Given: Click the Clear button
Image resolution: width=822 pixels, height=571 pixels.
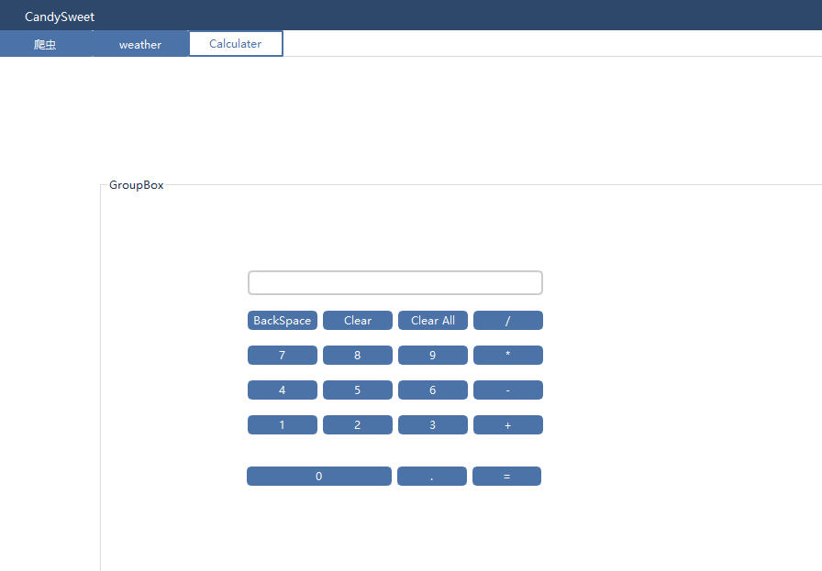Looking at the screenshot, I should (x=358, y=321).
